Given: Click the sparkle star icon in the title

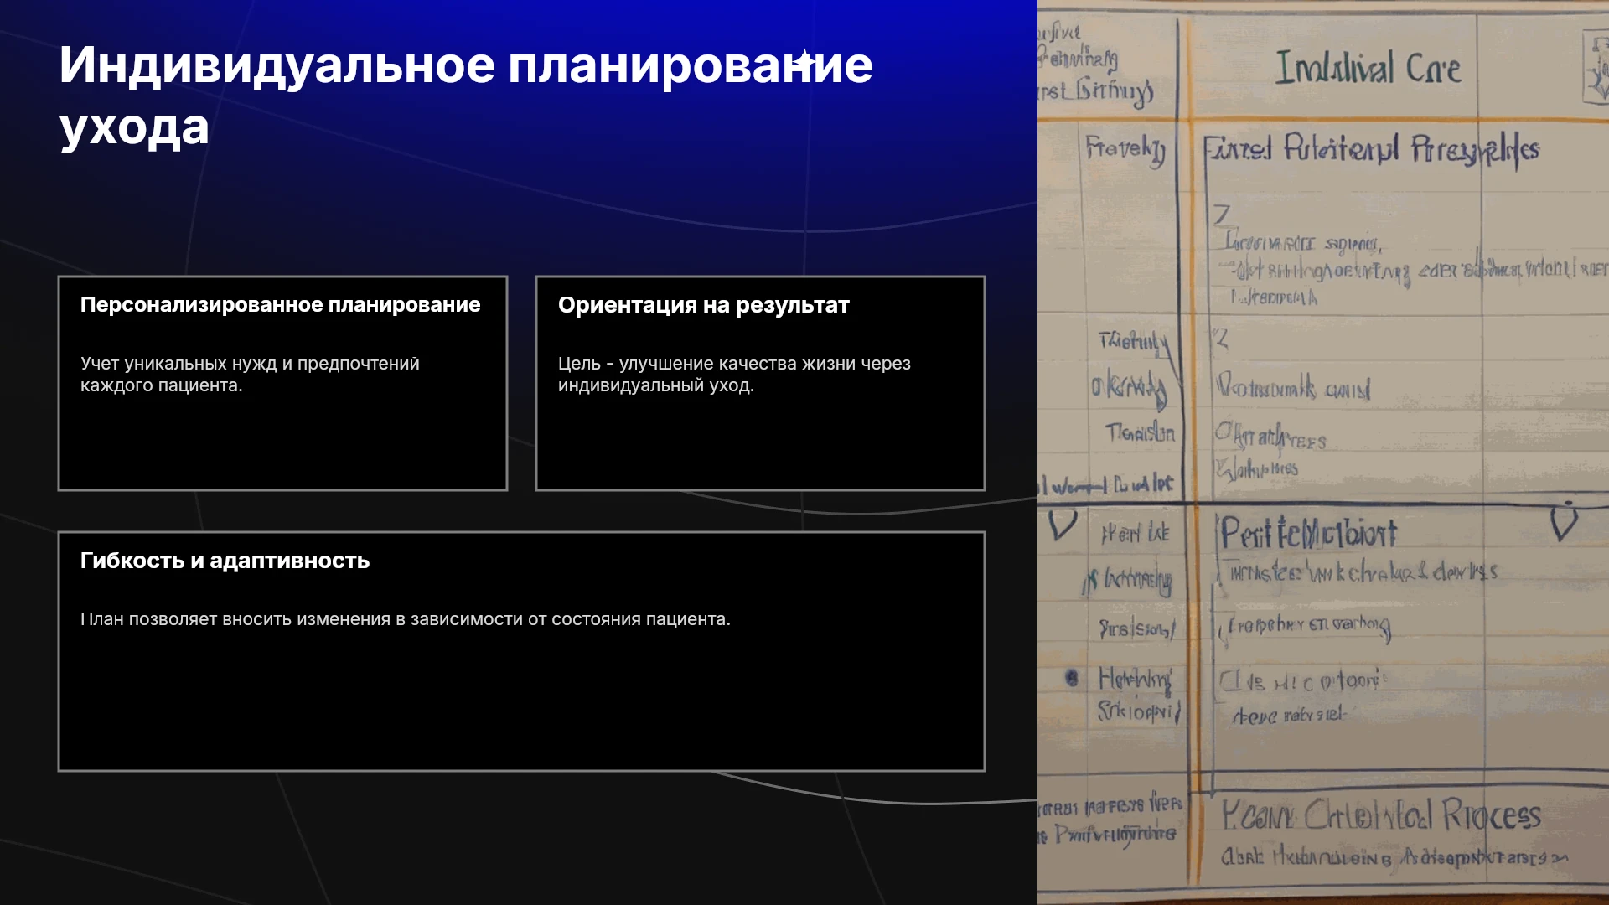Looking at the screenshot, I should pos(804,61).
